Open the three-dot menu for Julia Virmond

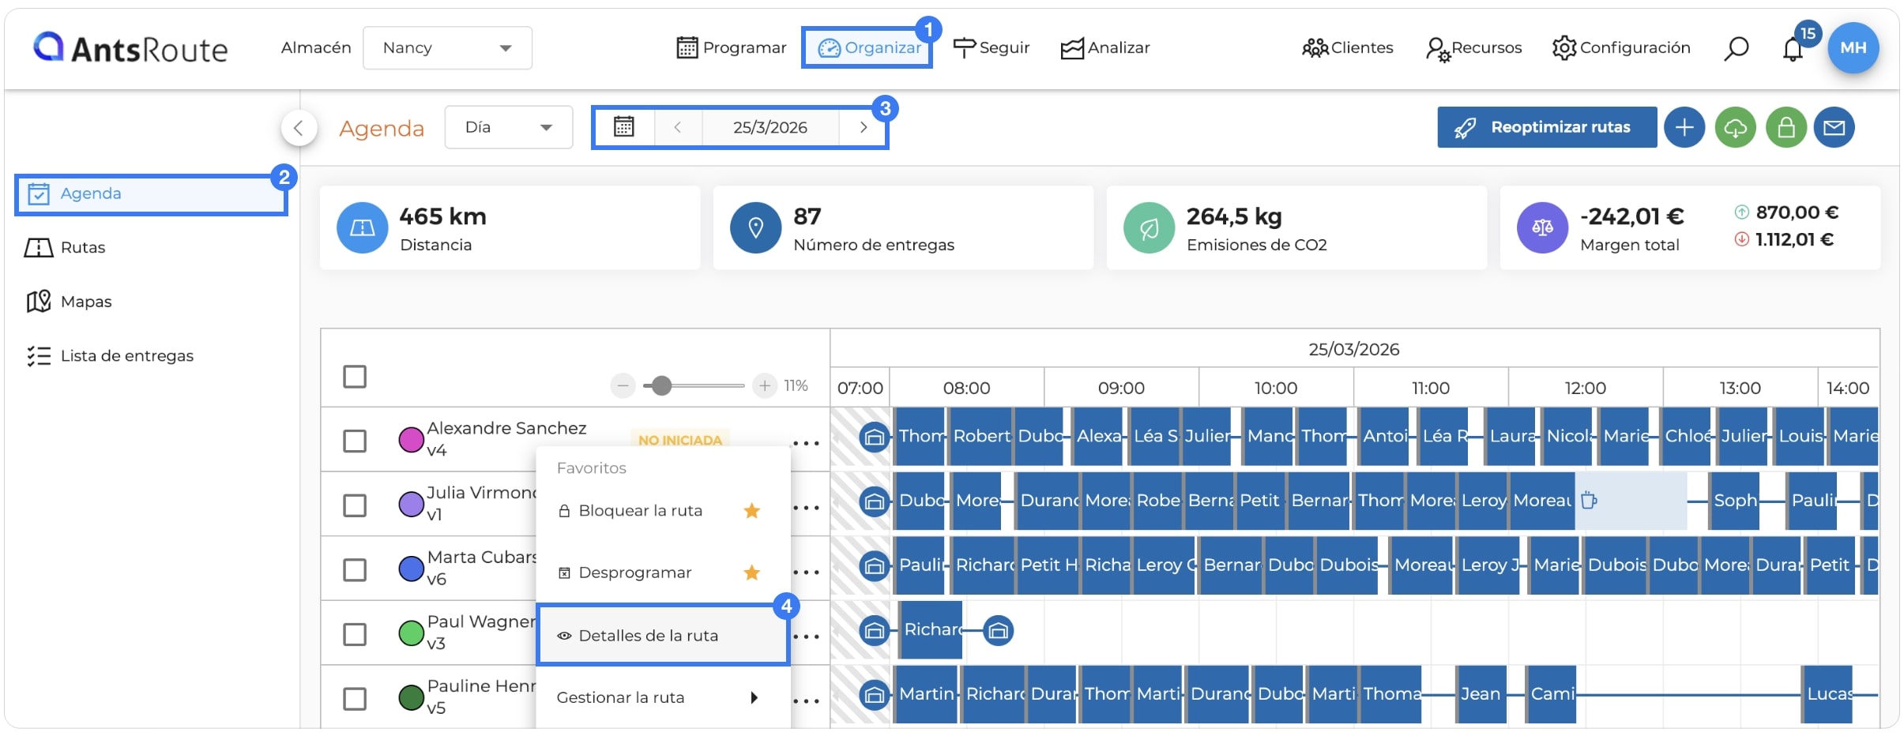pos(806,508)
